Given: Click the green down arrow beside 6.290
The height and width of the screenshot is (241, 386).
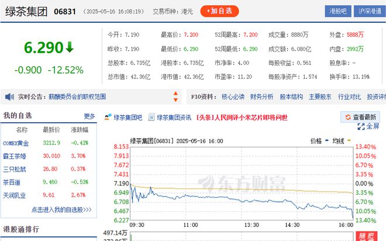Looking at the screenshot, I should 70,47.
